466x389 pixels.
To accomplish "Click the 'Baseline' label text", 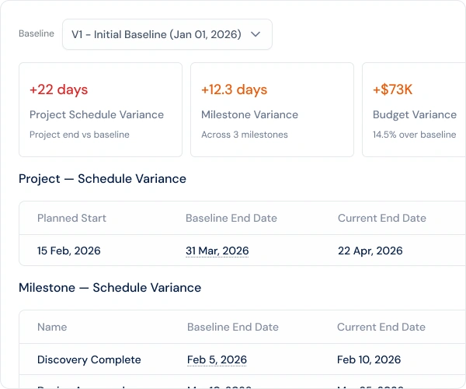I will 37,33.
